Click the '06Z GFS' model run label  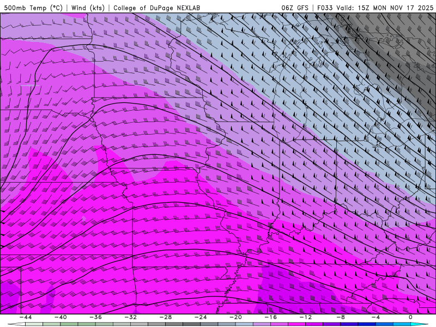point(295,8)
